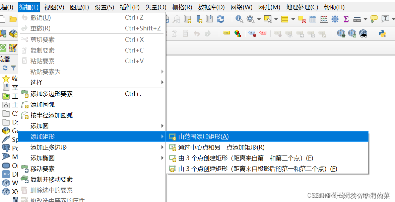Open the 视图(V) menu

point(54,7)
